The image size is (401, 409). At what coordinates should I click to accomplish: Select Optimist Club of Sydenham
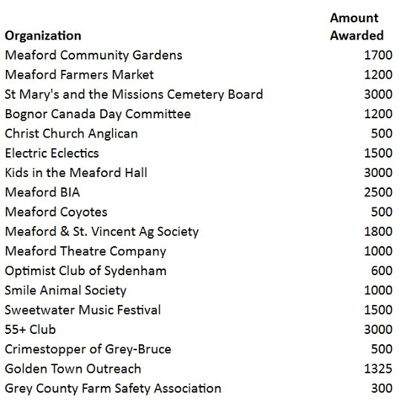pyautogui.click(x=85, y=271)
